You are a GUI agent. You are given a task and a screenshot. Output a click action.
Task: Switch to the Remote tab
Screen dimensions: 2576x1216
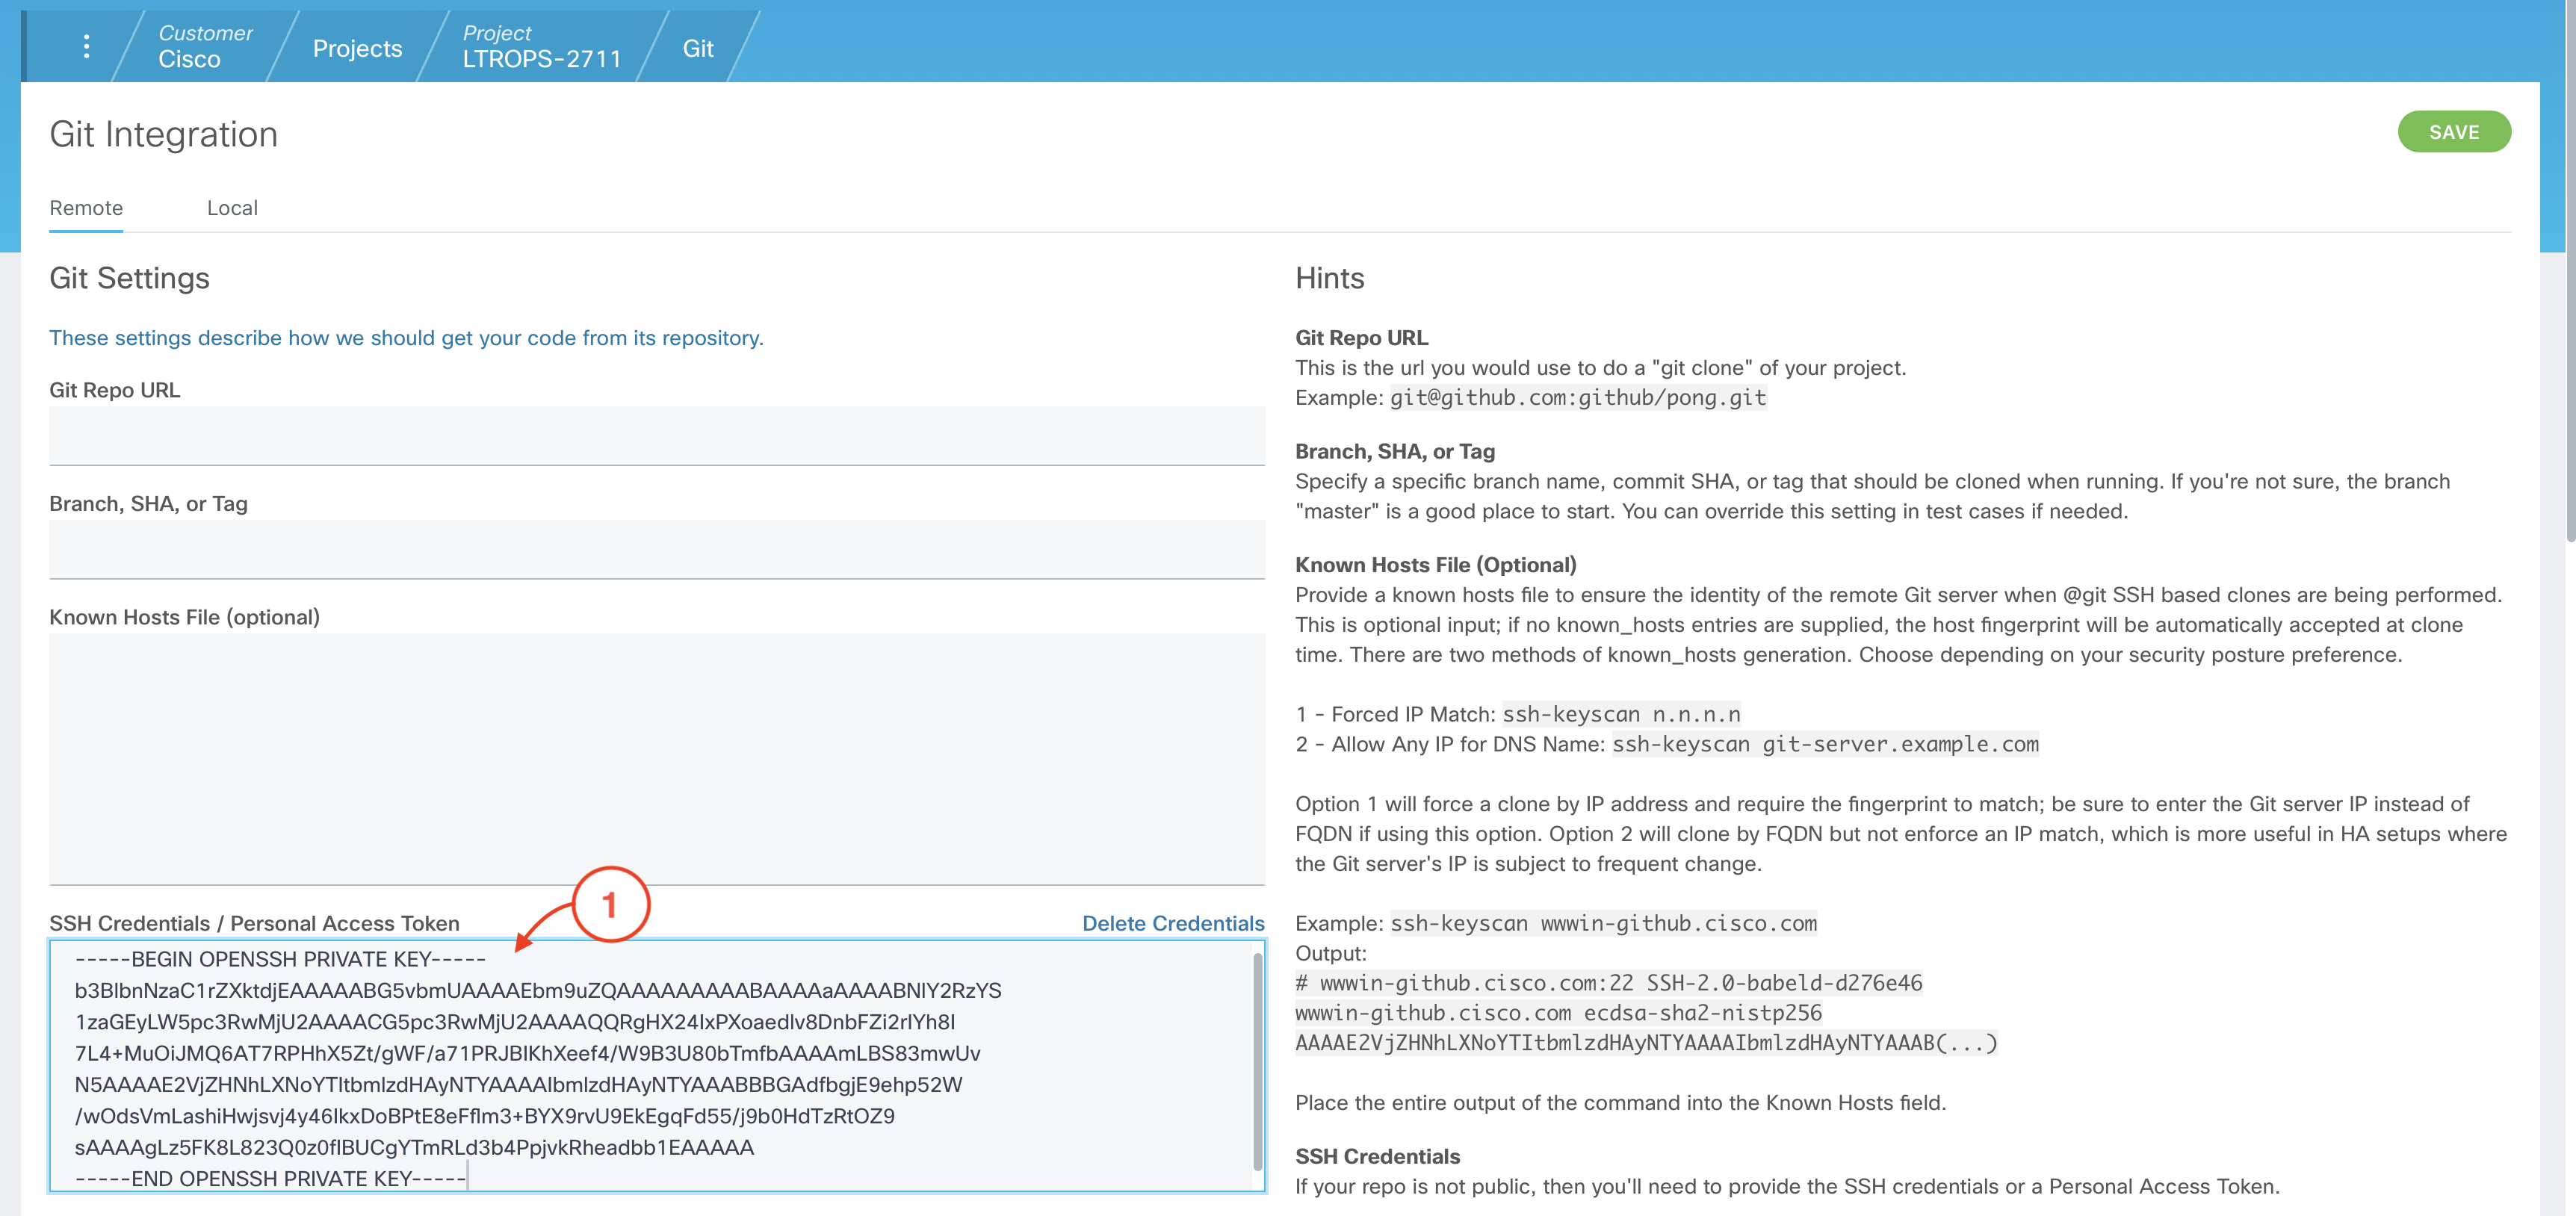pos(86,208)
